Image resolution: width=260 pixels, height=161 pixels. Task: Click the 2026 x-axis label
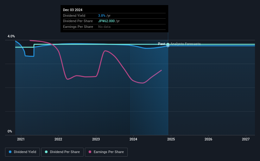208,139
